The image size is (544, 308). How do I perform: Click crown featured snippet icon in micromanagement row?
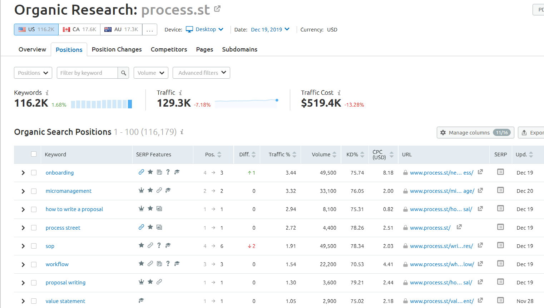point(141,190)
